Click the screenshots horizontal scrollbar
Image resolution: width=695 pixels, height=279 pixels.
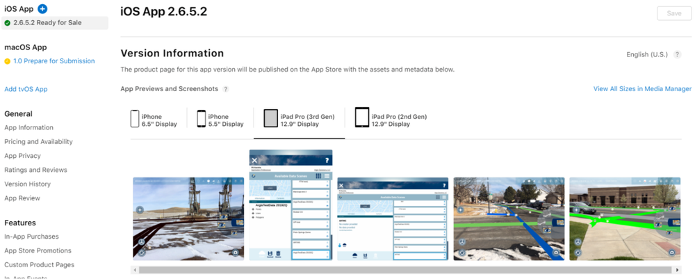pyautogui.click(x=405, y=270)
